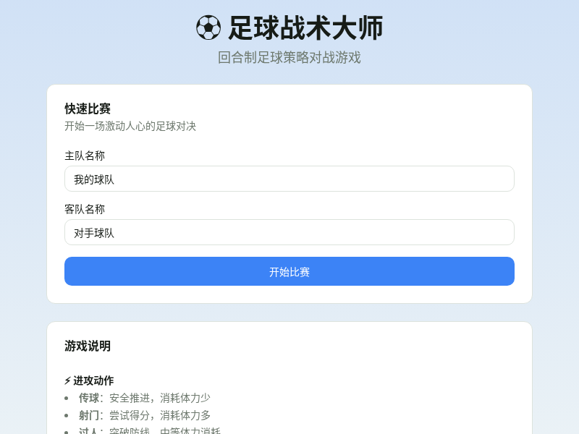Screen dimensions: 579x434
Task: Click the bullet point before 传球
Action: 67,398
